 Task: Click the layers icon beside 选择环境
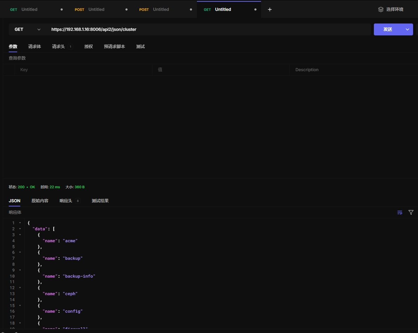[x=381, y=9]
